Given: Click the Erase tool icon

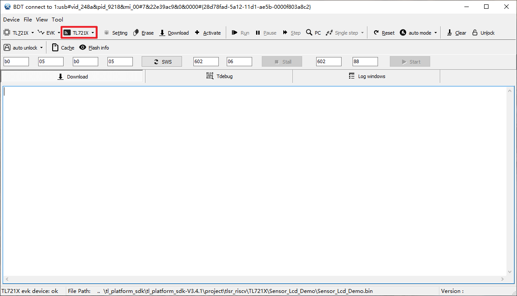Looking at the screenshot, I should pos(136,33).
